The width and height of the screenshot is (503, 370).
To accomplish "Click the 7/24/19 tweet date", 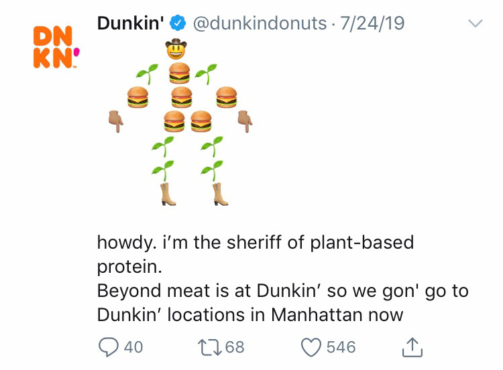I will [x=372, y=23].
